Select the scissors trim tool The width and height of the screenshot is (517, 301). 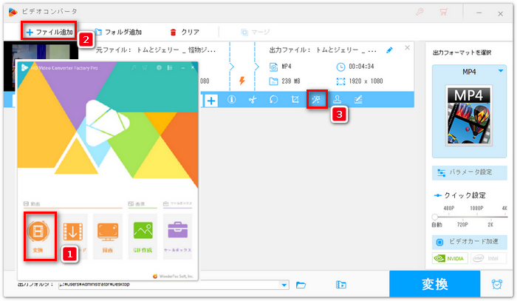click(253, 100)
